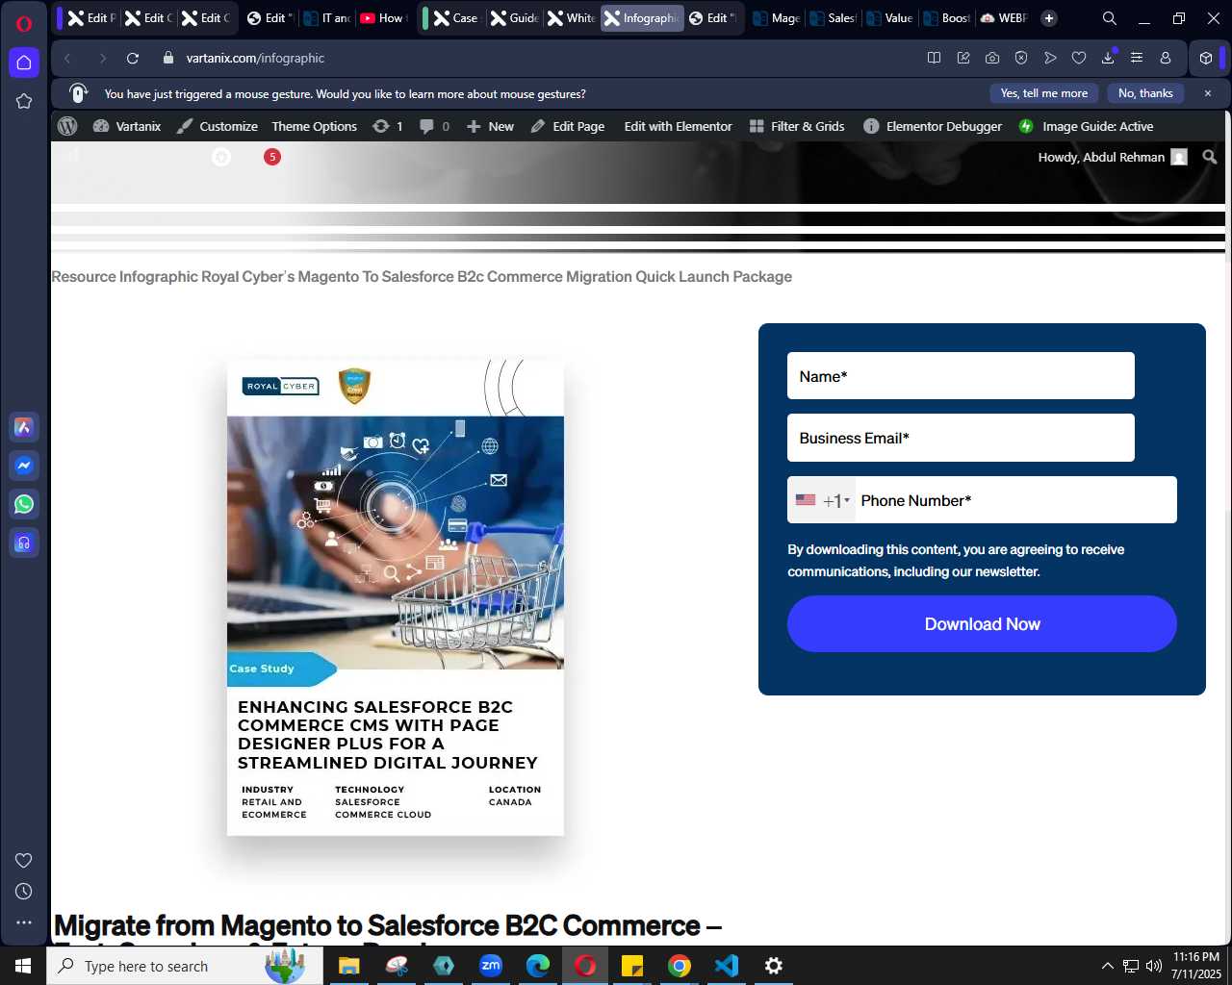
Task: View the 1 pending update
Action: point(388,126)
